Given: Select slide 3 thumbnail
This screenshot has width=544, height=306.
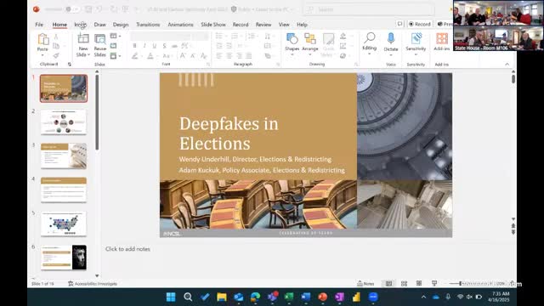Looking at the screenshot, I should point(64,156).
